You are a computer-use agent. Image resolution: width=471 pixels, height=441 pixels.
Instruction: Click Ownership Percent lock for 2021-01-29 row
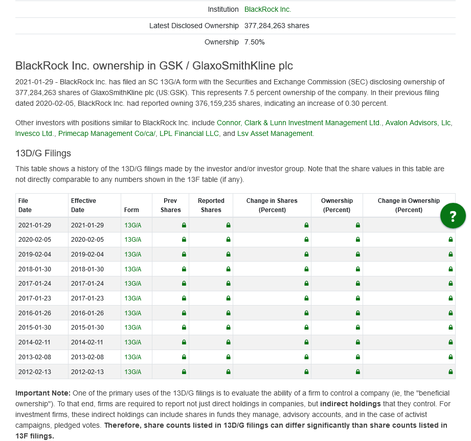[x=358, y=225]
